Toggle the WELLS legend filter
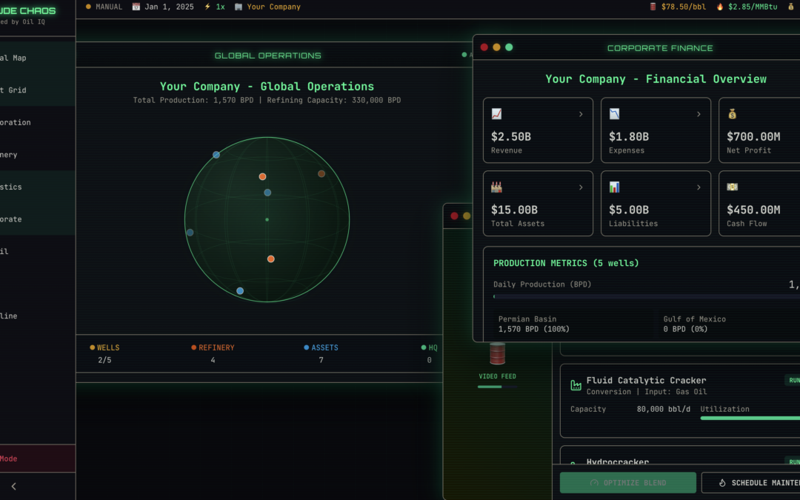 point(104,347)
